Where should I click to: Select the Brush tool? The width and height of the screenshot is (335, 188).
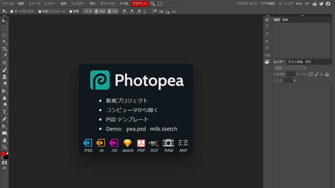pos(4,70)
